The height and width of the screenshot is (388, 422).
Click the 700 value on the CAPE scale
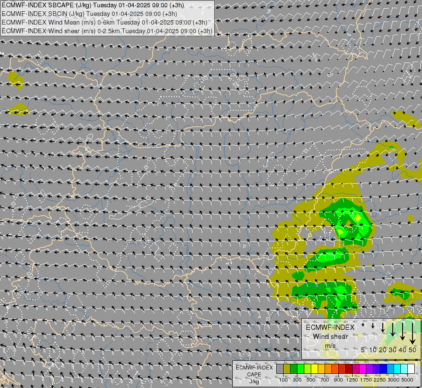click(x=325, y=380)
